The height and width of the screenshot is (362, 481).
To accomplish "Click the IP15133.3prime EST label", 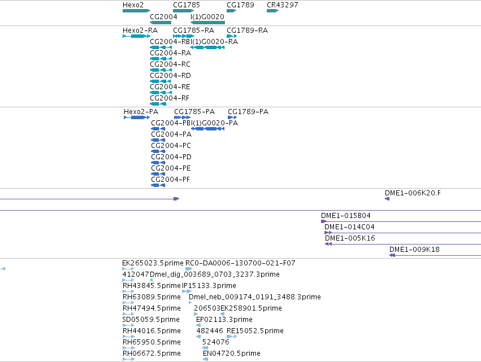I will pos(209,286).
